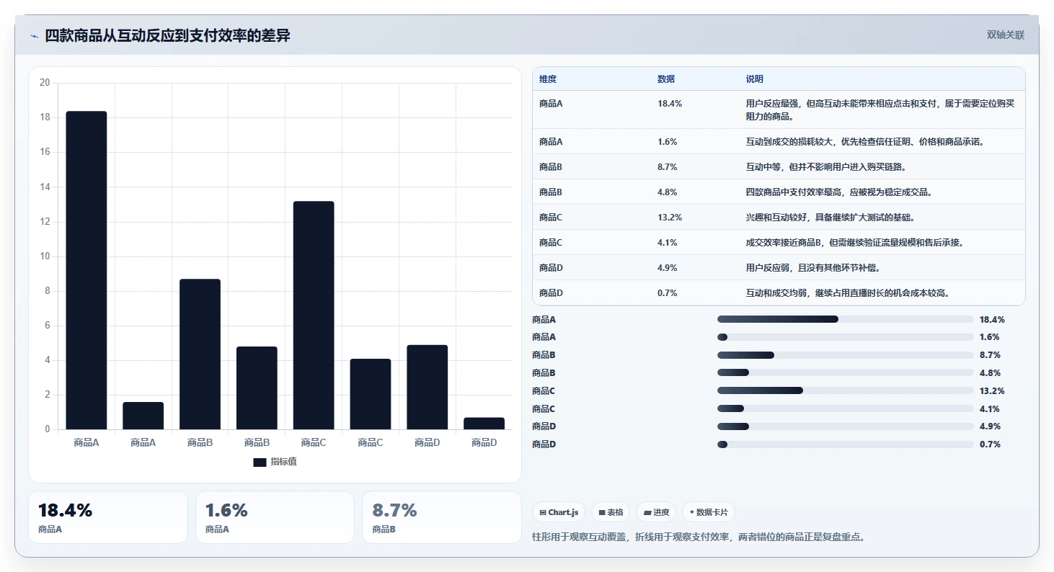Click the 0.7% progress bar for 商品D
Viewport: 1054px width, 572px height.
click(846, 444)
